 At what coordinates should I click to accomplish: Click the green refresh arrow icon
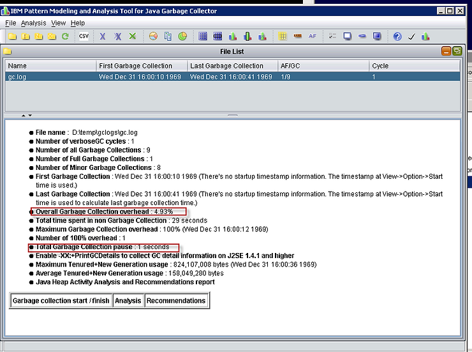click(x=65, y=36)
